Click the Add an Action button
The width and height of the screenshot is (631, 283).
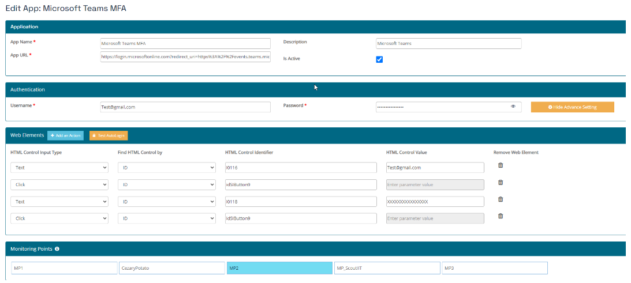point(66,136)
